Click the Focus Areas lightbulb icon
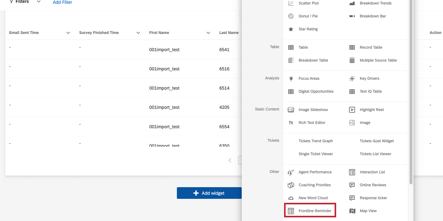 [291, 79]
